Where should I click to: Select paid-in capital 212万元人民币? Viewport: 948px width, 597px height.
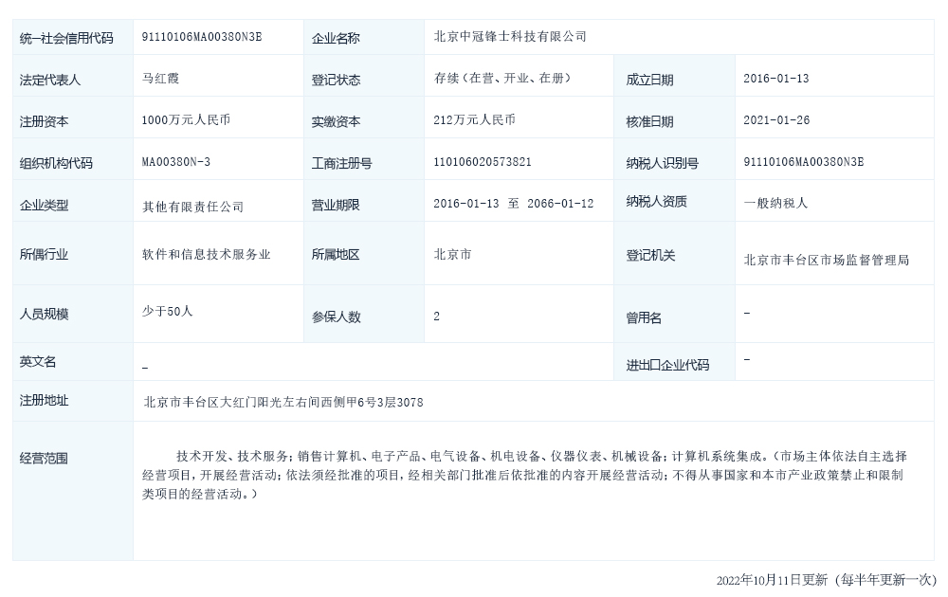point(474,120)
